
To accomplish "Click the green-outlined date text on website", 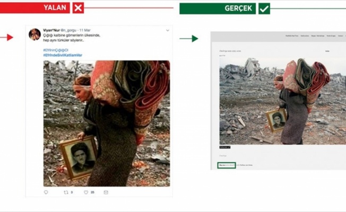I will tap(227, 165).
